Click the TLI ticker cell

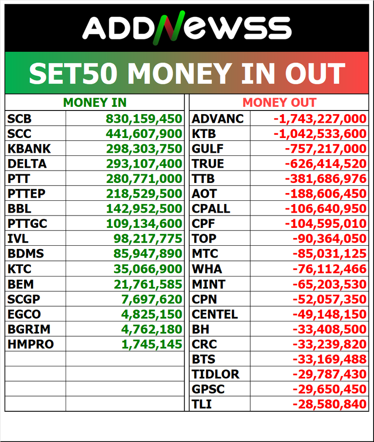pyautogui.click(x=202, y=404)
